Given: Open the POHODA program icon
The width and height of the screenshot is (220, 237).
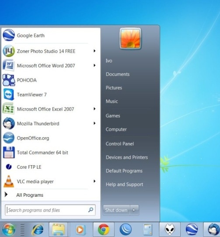Looking at the screenshot, I should click(x=9, y=80).
